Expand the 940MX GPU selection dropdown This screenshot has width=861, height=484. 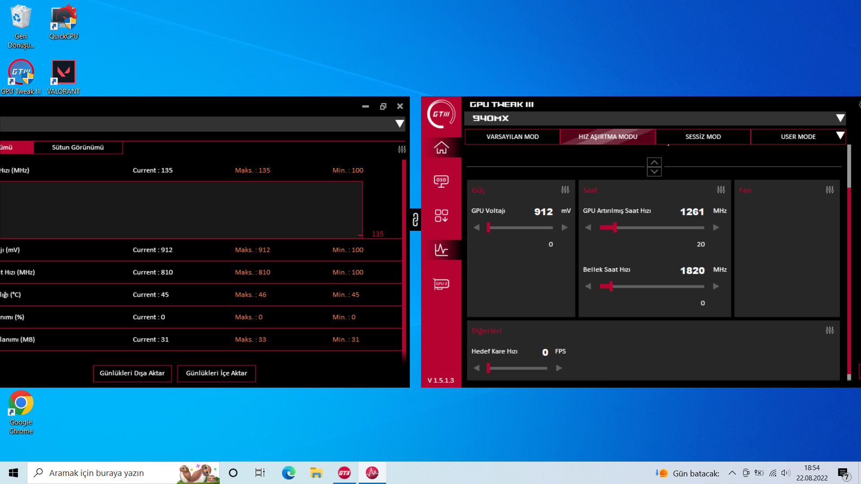pyautogui.click(x=840, y=118)
